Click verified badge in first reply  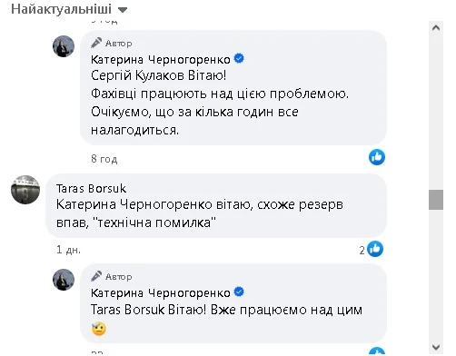[x=239, y=58]
